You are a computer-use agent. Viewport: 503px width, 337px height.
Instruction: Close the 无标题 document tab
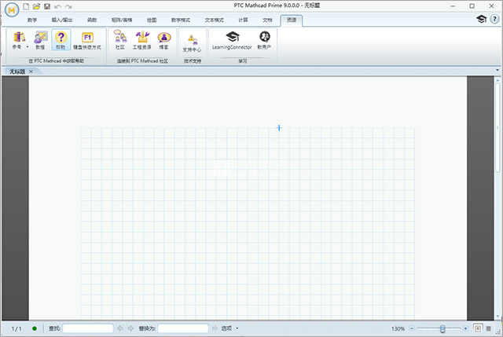point(31,71)
